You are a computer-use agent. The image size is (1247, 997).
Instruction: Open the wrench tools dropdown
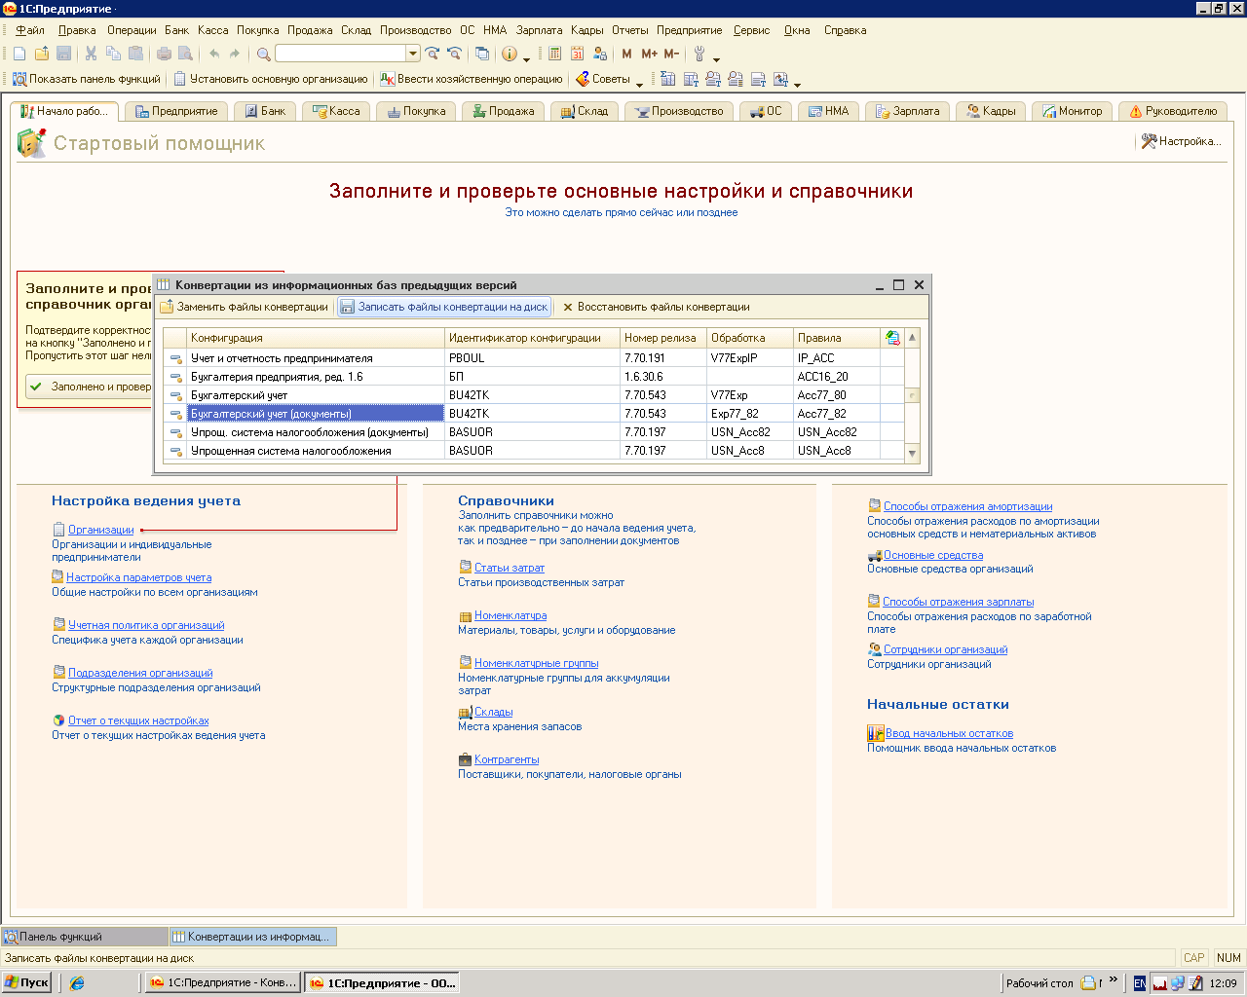coord(716,57)
